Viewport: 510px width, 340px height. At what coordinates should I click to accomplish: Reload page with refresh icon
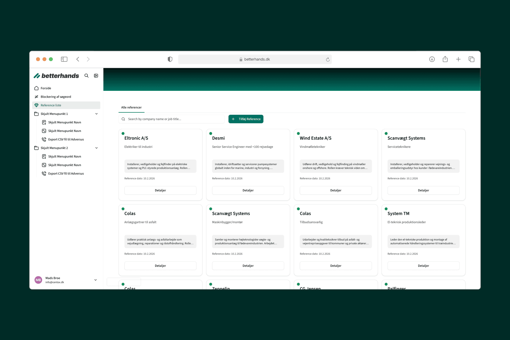click(328, 59)
